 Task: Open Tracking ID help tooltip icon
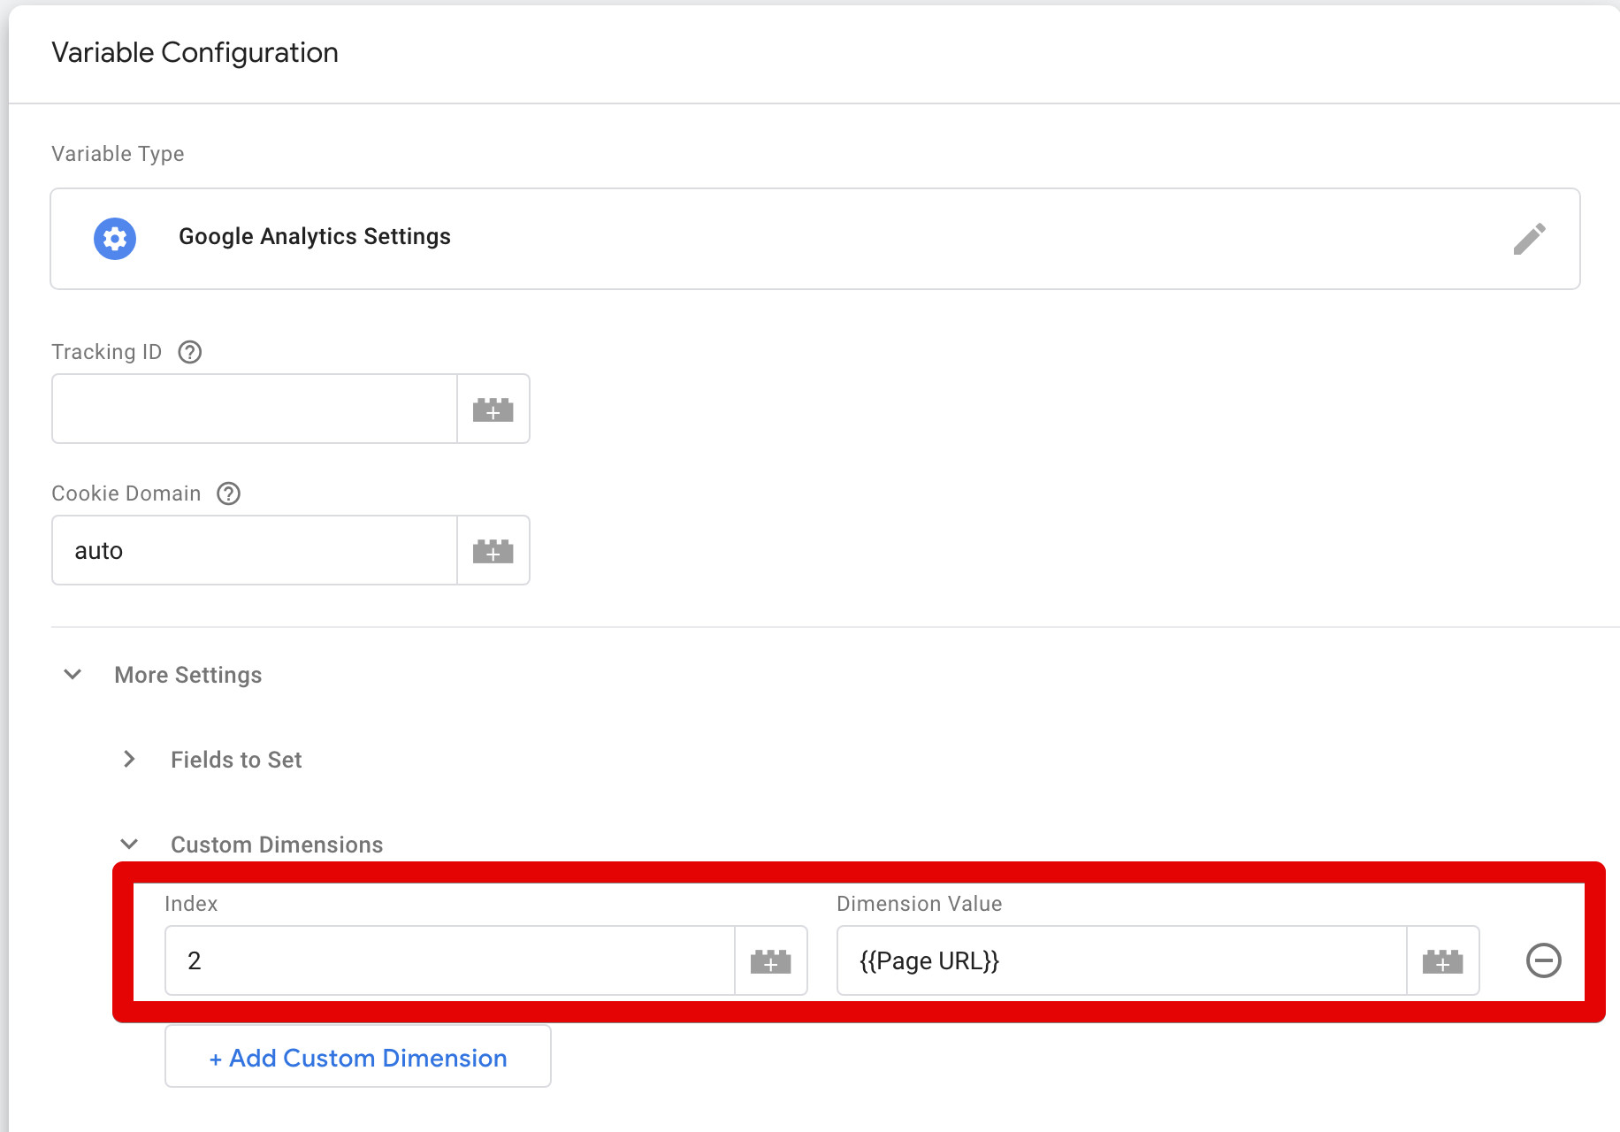click(x=190, y=352)
